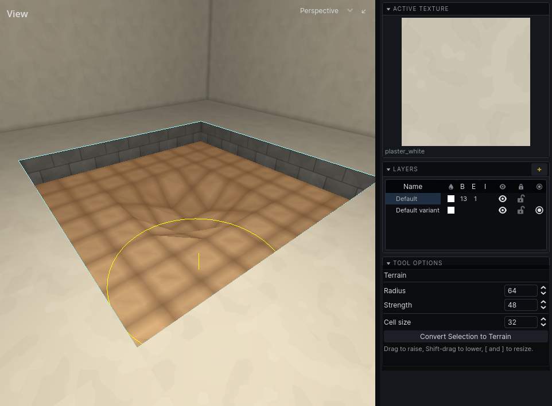Click the entity count 1 on Default
This screenshot has width=552, height=406.
click(475, 199)
